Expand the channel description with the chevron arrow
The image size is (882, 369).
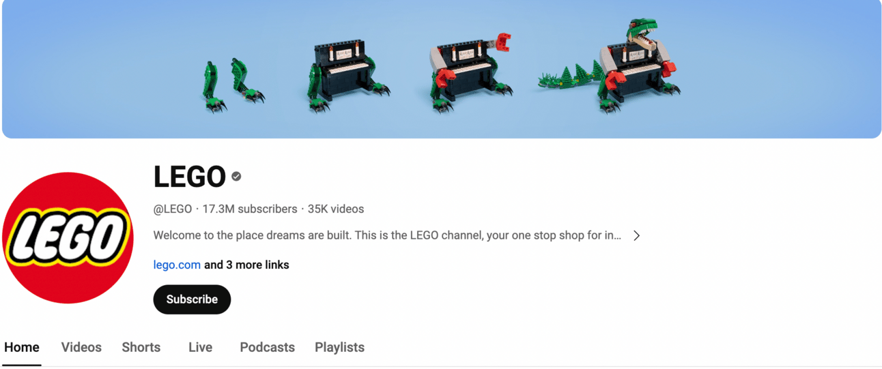(x=636, y=235)
